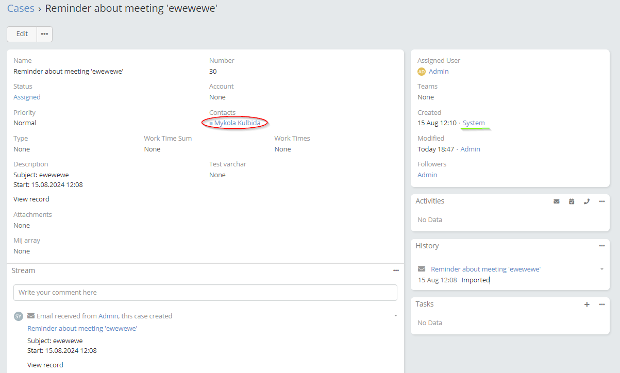This screenshot has width=620, height=373.
Task: Click the write your comment input field
Action: (x=205, y=293)
